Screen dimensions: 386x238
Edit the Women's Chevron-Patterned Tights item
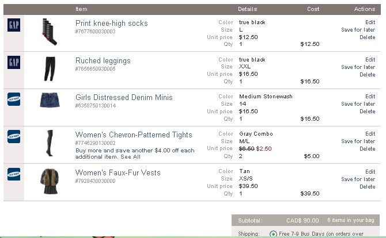tap(370, 134)
